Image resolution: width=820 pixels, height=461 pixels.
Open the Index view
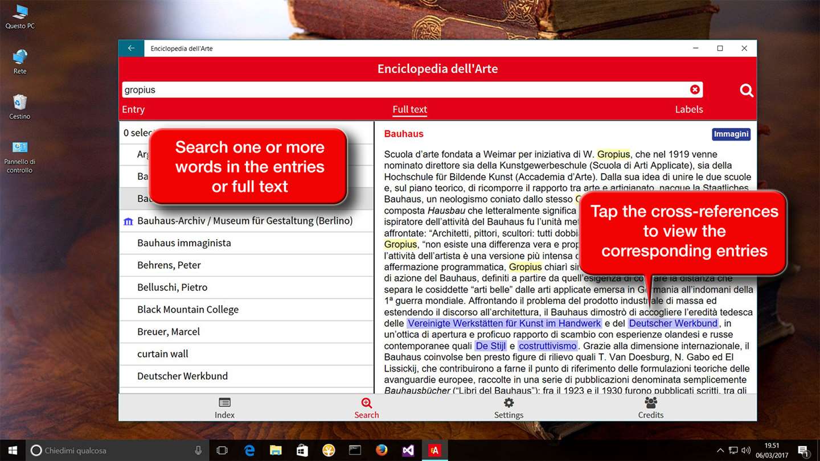coord(224,408)
